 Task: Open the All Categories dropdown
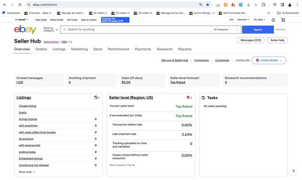[226, 29]
